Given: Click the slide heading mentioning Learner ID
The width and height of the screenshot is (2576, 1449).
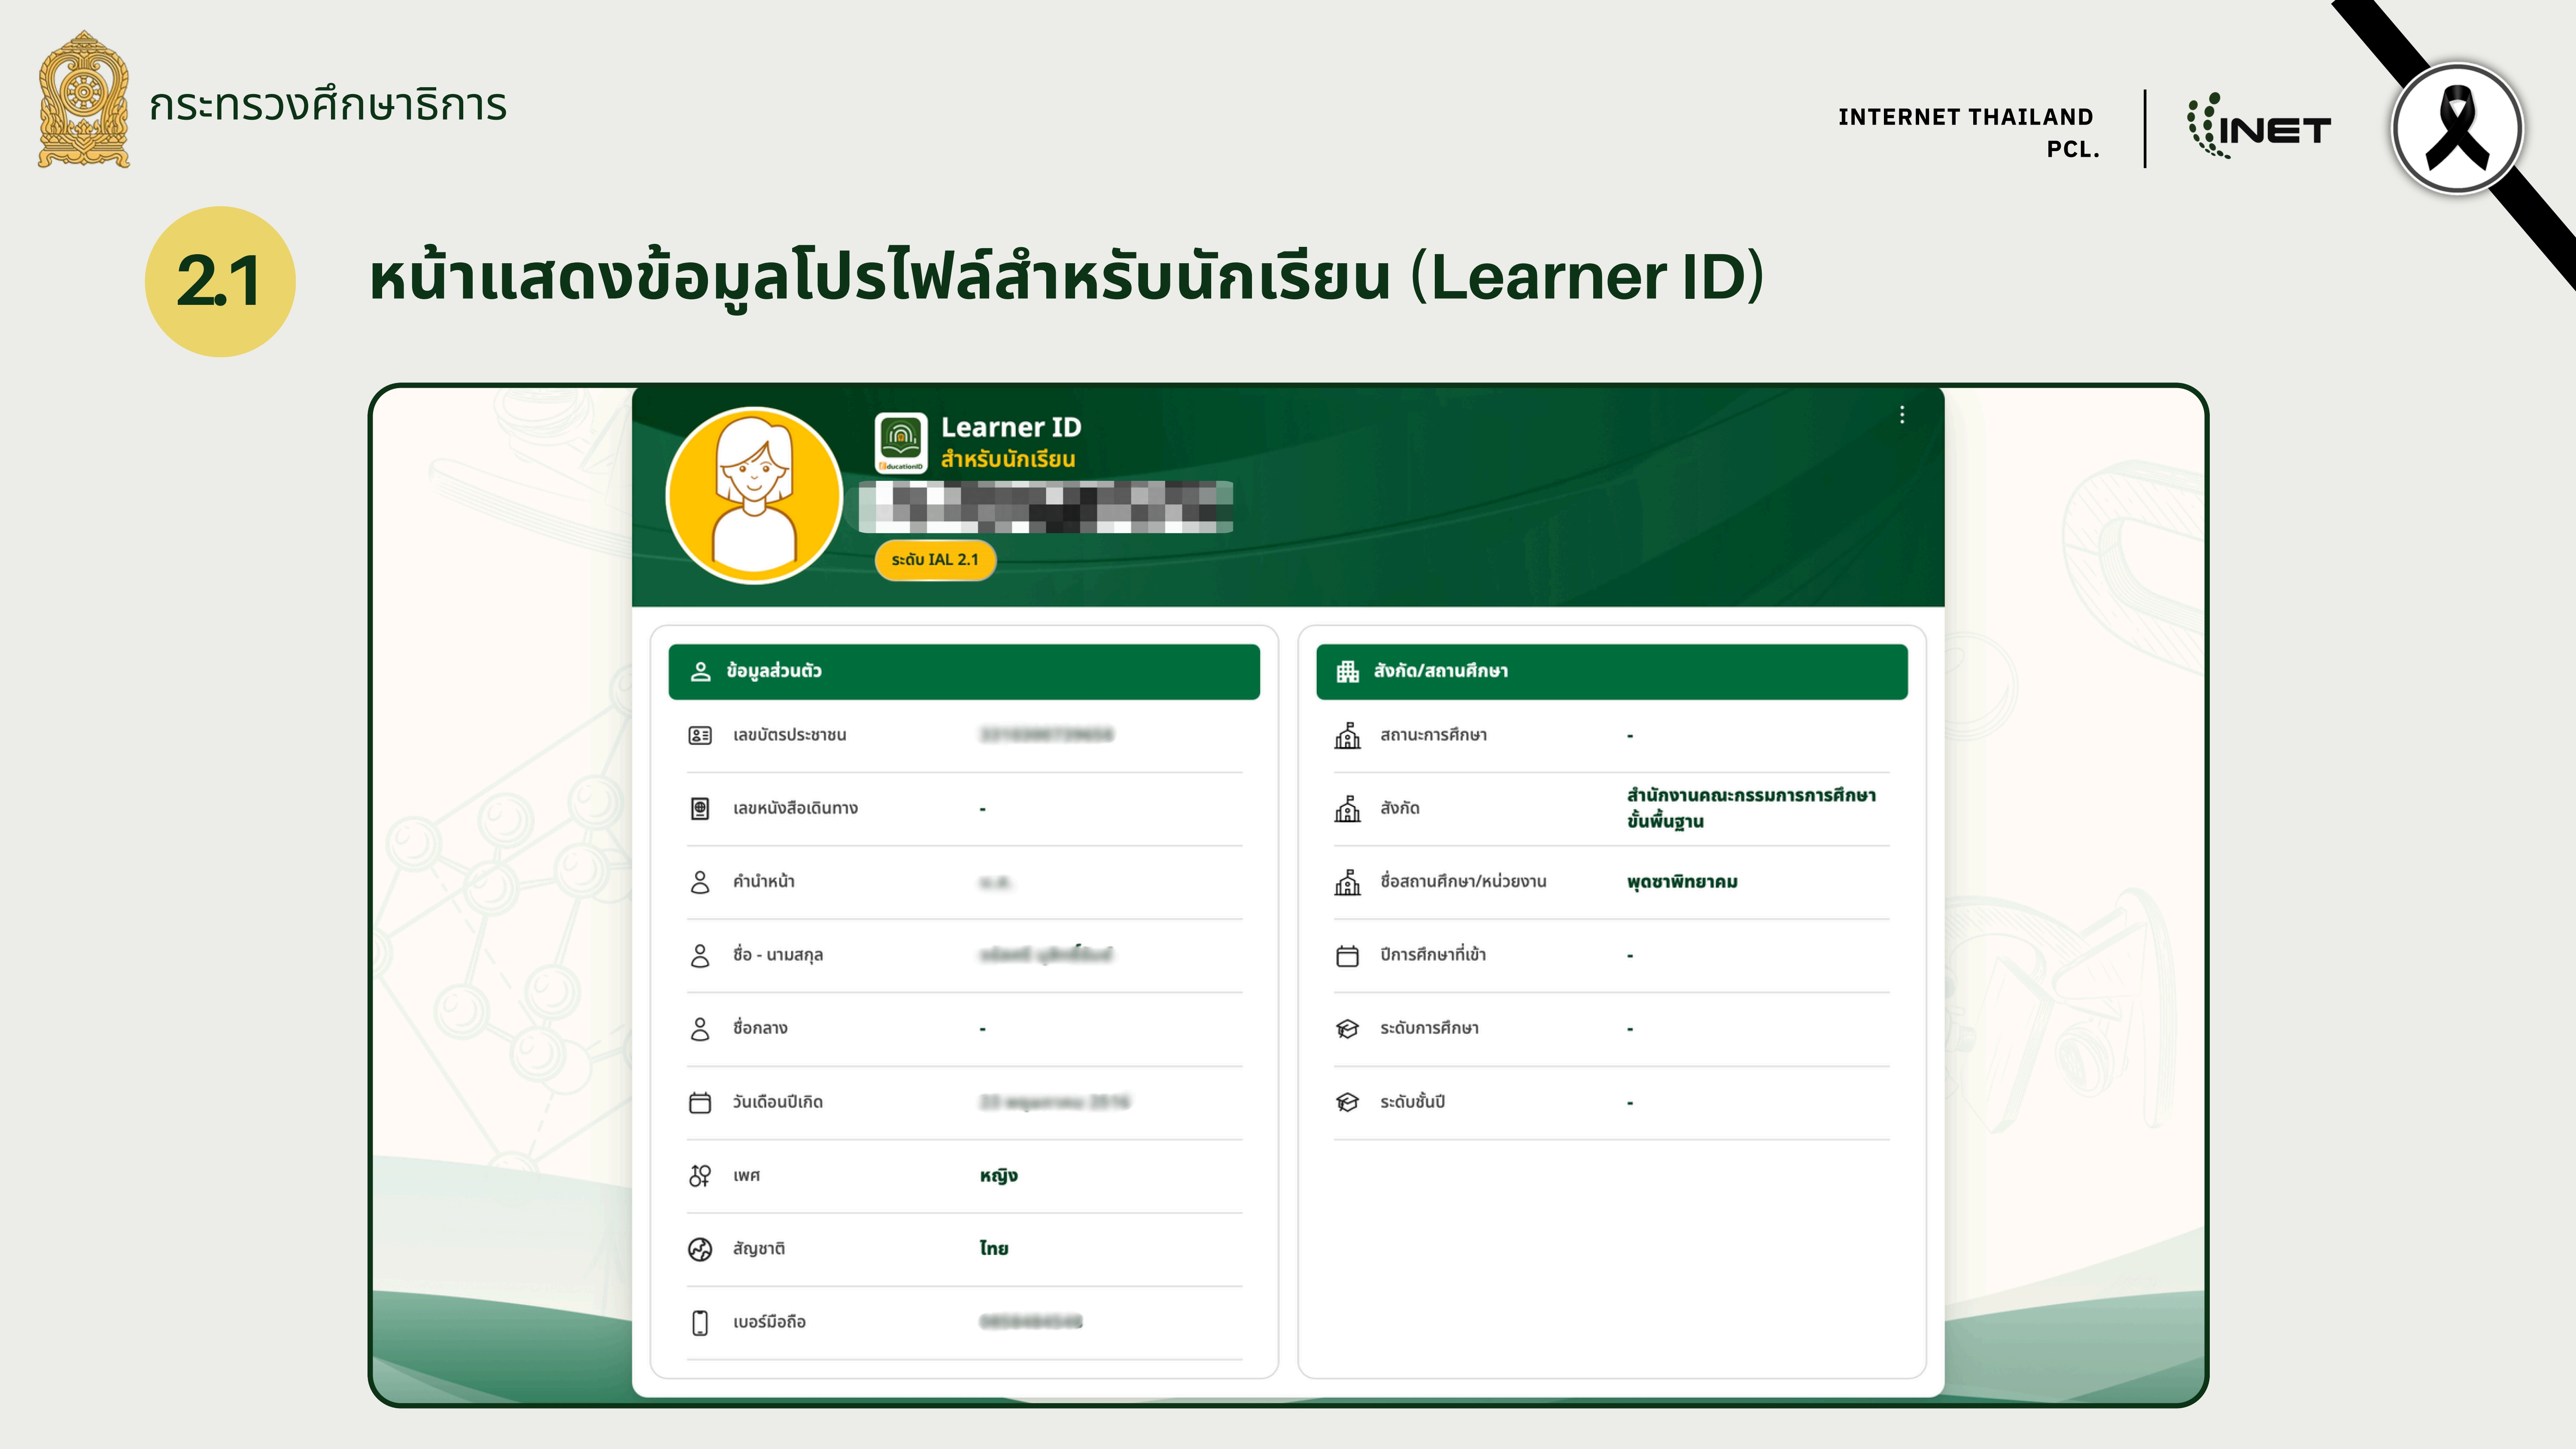Looking at the screenshot, I should tap(1066, 278).
